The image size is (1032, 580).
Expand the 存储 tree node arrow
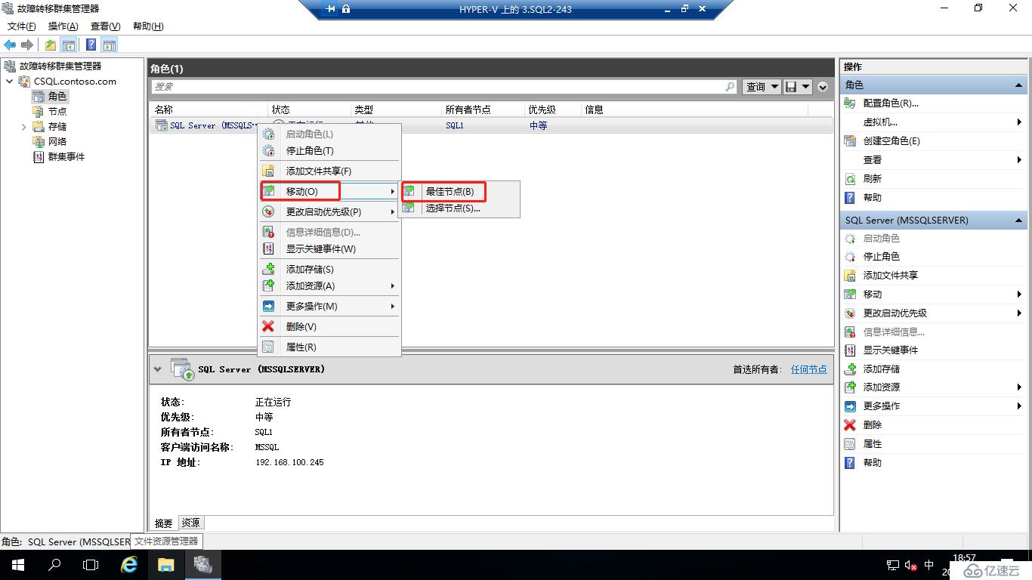click(x=23, y=127)
